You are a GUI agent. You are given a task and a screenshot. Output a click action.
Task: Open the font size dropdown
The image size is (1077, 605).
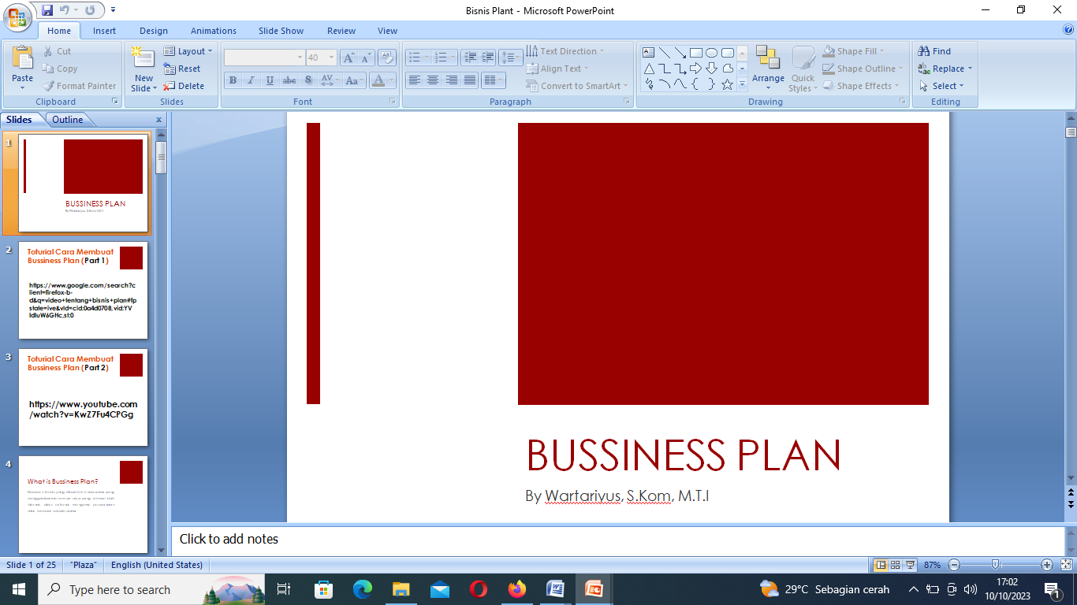coord(331,58)
